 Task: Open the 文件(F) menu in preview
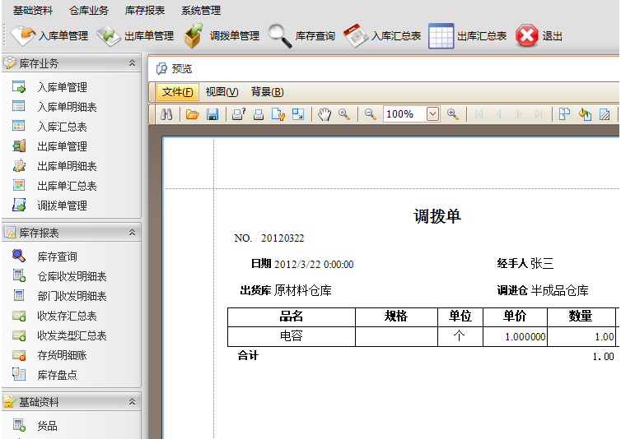178,92
